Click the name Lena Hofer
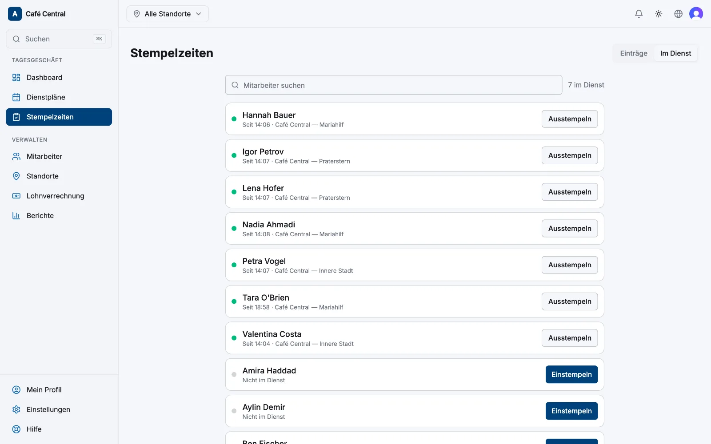This screenshot has height=444, width=711. 263,188
